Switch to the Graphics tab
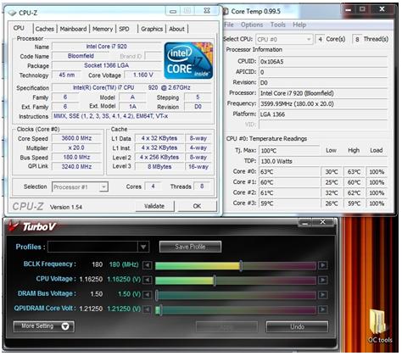402x356 pixels. [152, 29]
